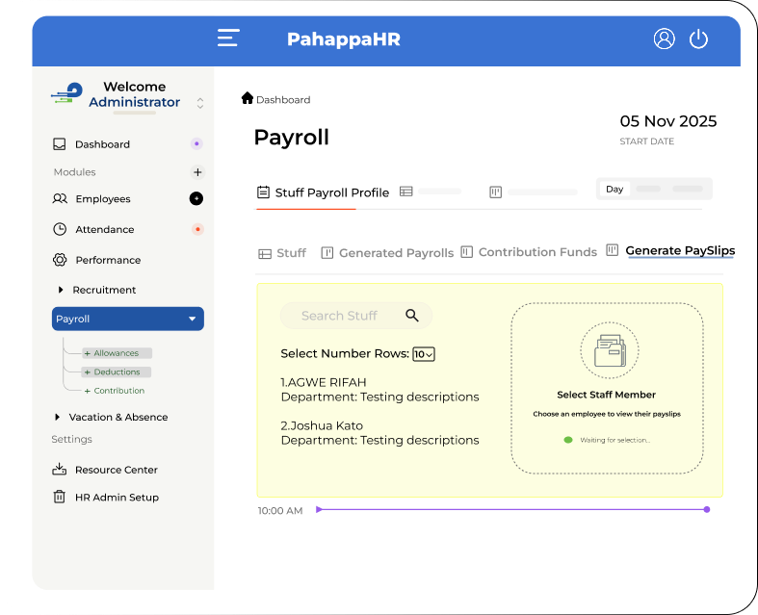Open the user profile icon
Screen dimensions: 758x615
click(664, 38)
